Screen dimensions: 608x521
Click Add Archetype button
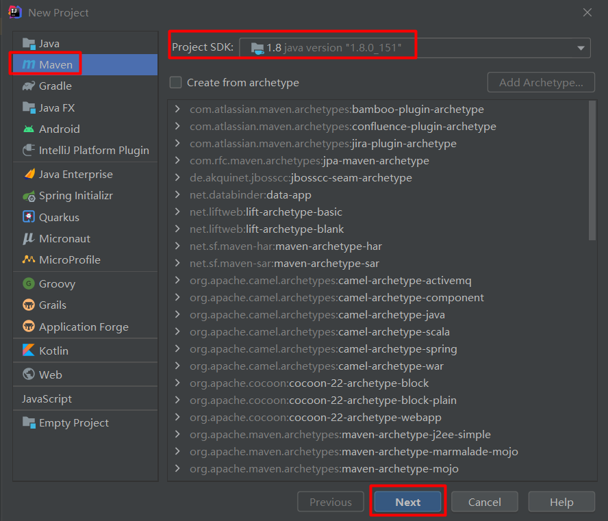click(541, 82)
